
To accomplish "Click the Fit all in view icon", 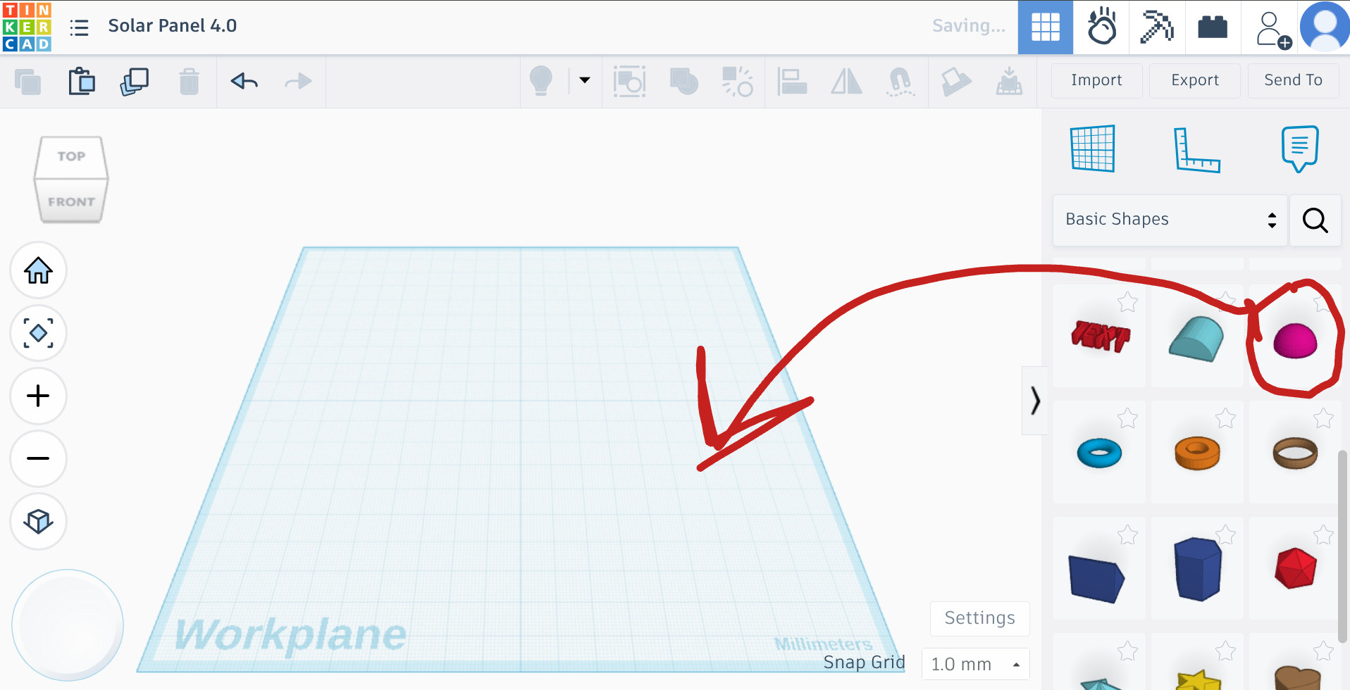I will pos(39,333).
